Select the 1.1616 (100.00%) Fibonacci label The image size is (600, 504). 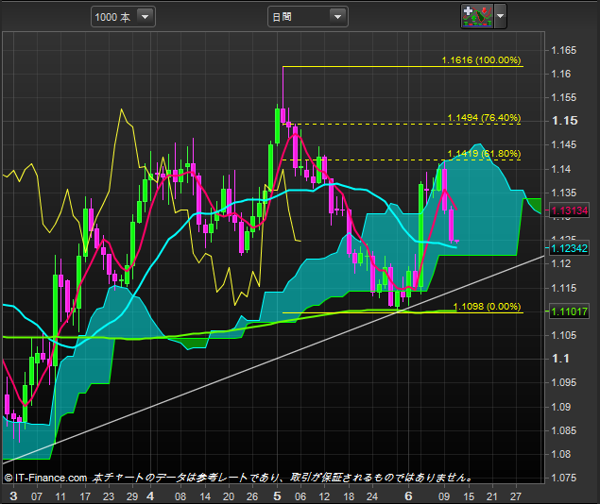coord(481,60)
